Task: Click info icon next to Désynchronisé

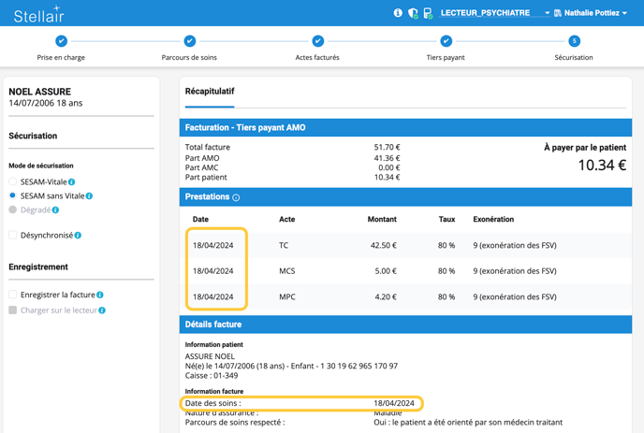Action: coord(78,236)
